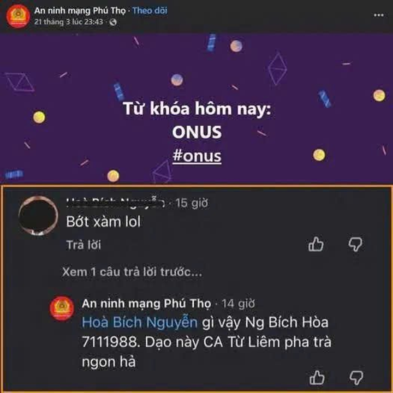Open the three-dot post options menu
393x393 pixels.
point(378,15)
